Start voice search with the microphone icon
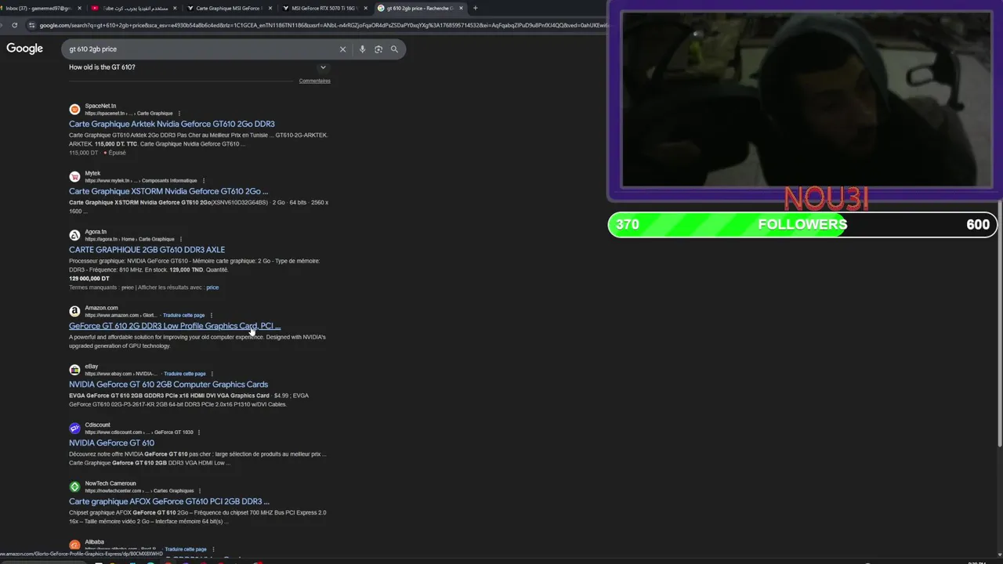The image size is (1003, 564). [x=362, y=49]
